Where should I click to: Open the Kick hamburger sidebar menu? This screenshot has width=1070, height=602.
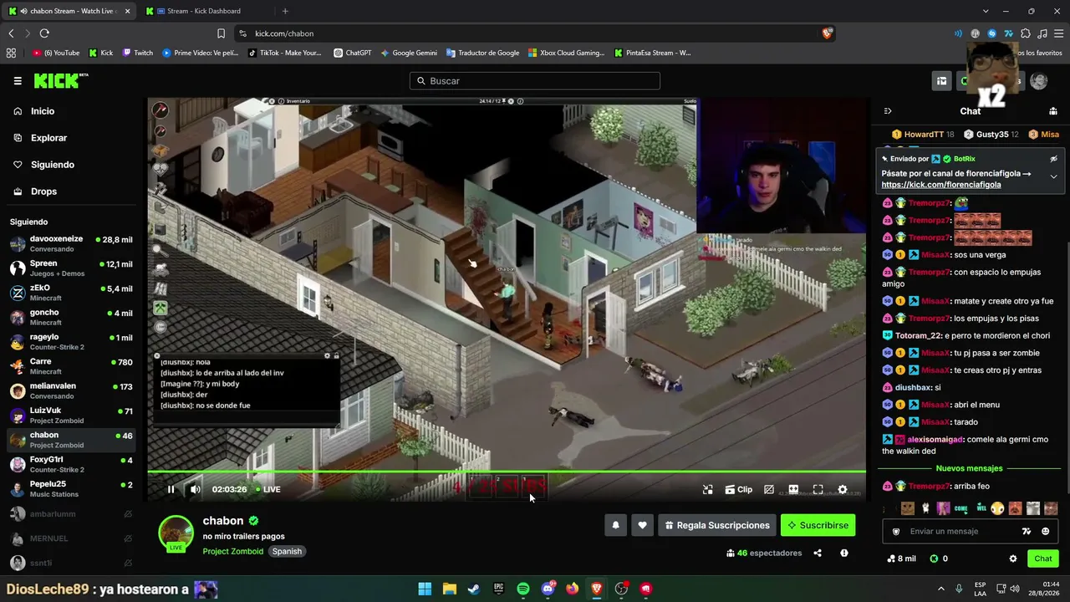17,81
